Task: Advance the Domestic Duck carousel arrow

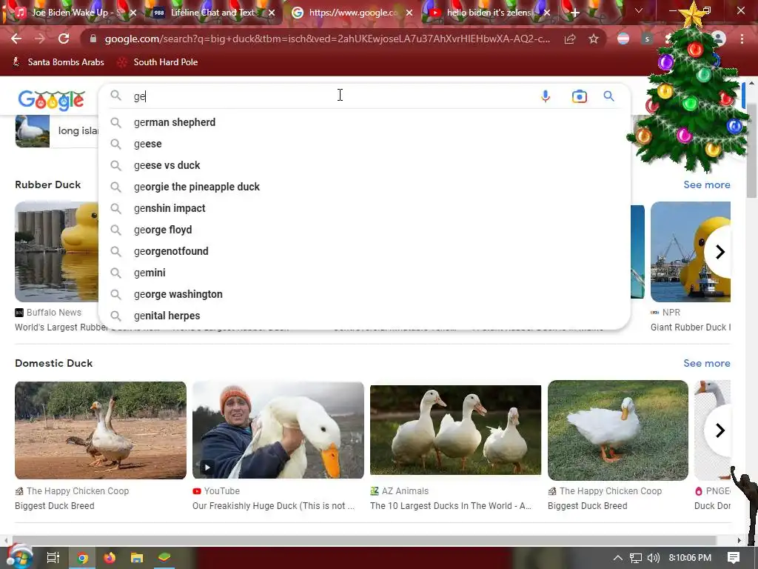Action: [x=720, y=430]
